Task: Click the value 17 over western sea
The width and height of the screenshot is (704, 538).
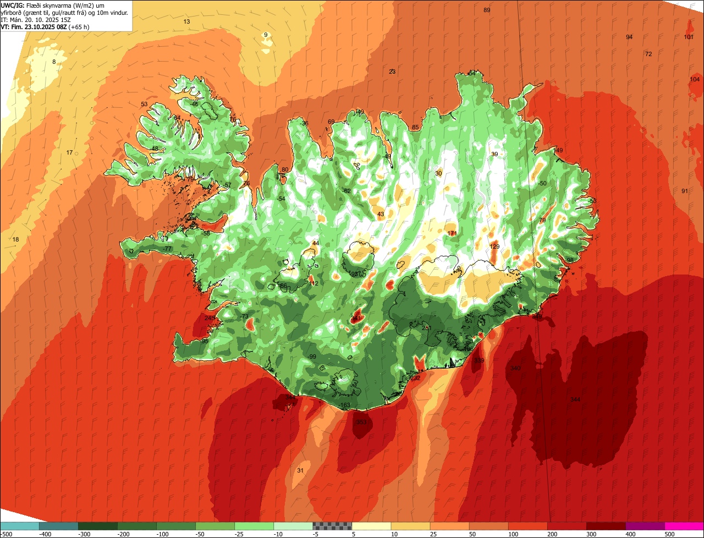Action: click(69, 152)
